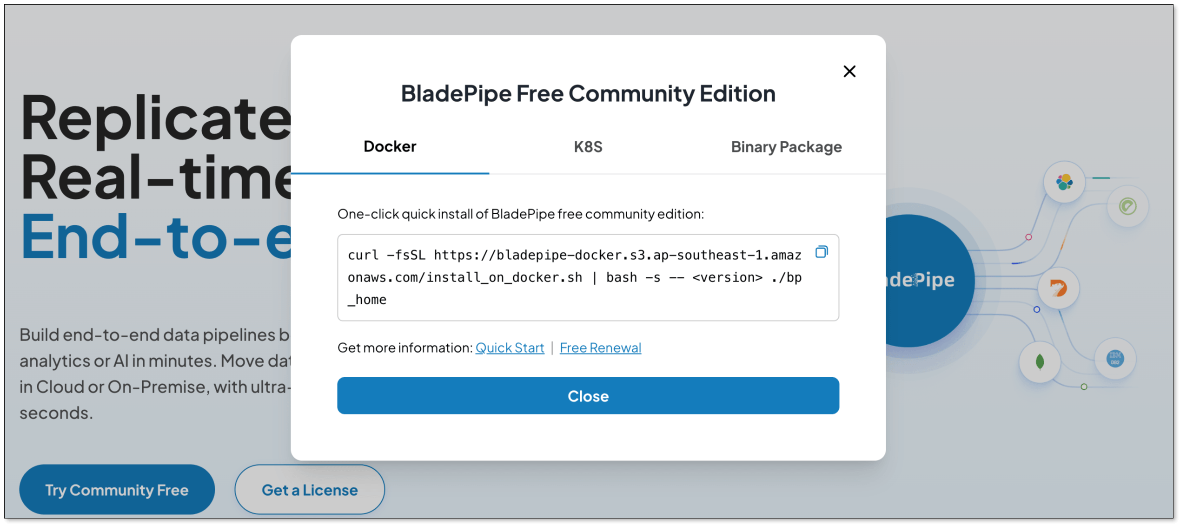Dismiss the dialog with the X icon
The height and width of the screenshot is (525, 1180).
pyautogui.click(x=849, y=71)
